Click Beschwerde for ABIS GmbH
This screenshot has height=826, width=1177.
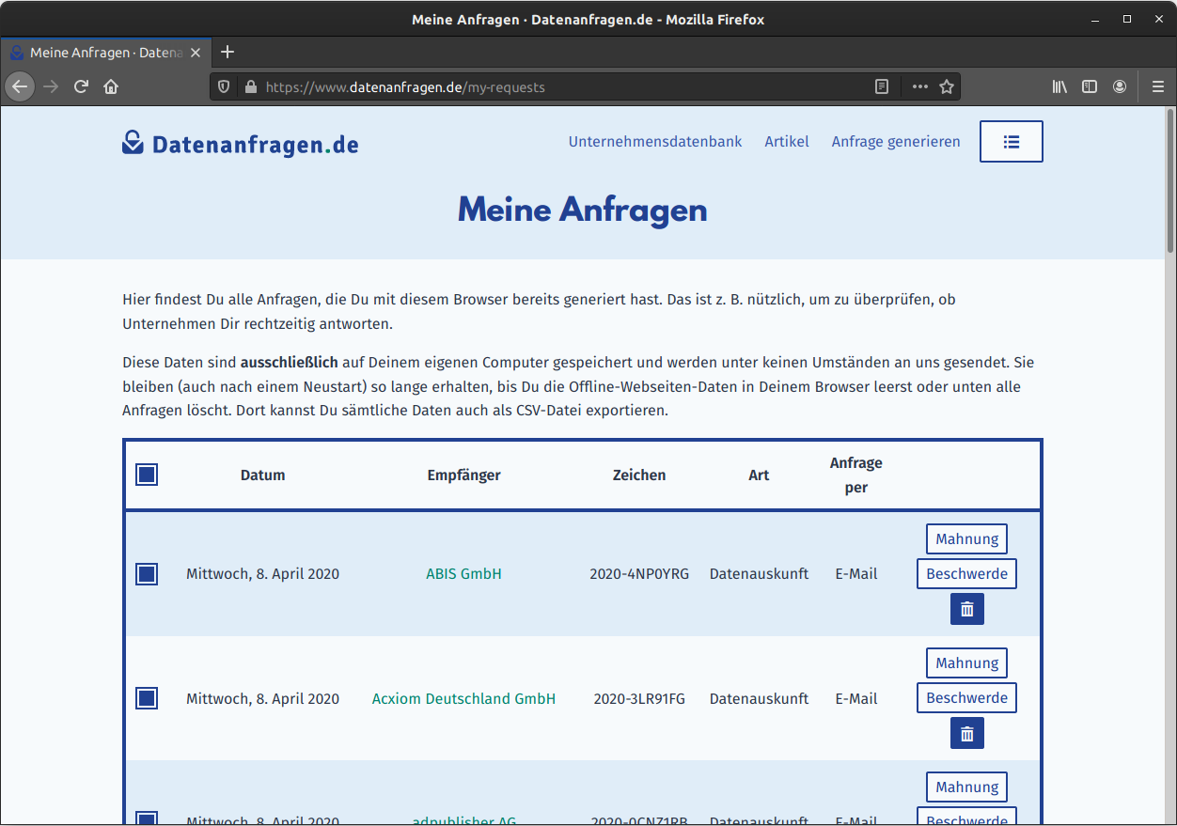click(967, 574)
